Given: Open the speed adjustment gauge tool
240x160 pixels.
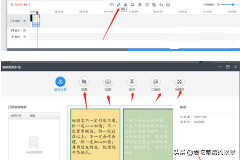Looking at the screenshot, I should (x=112, y=5).
